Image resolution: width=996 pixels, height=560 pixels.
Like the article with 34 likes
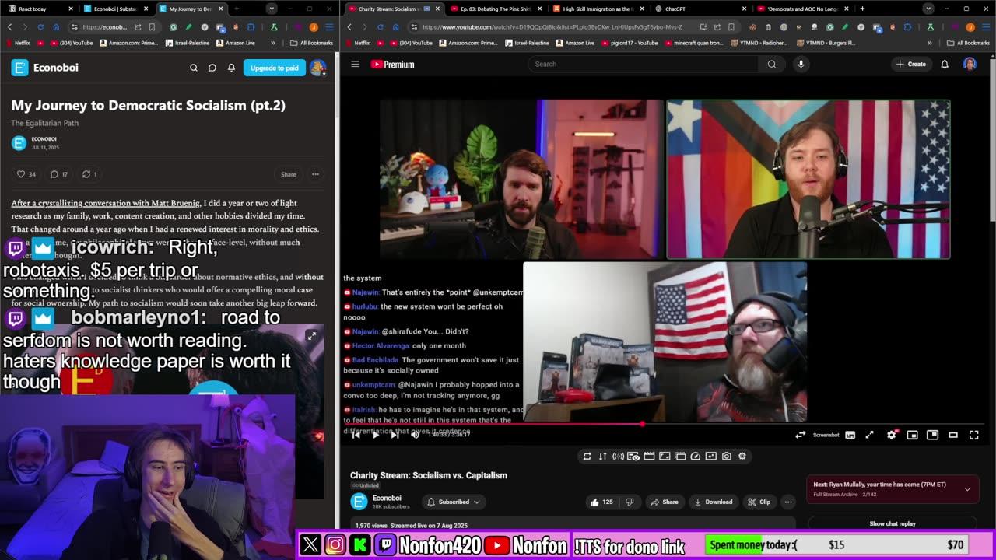(x=26, y=174)
